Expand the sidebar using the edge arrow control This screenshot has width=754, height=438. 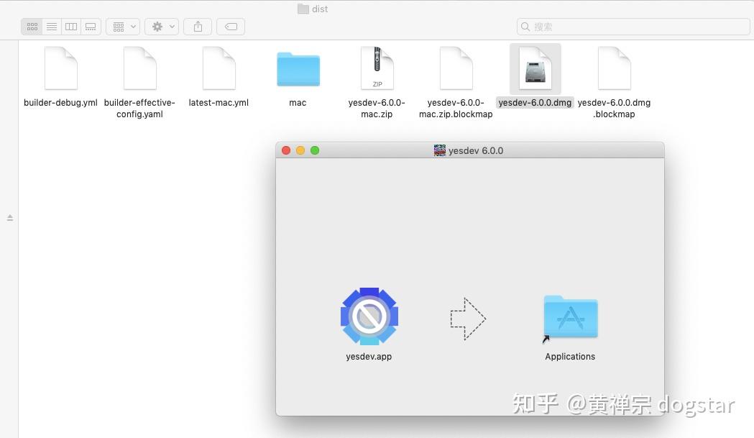10,216
